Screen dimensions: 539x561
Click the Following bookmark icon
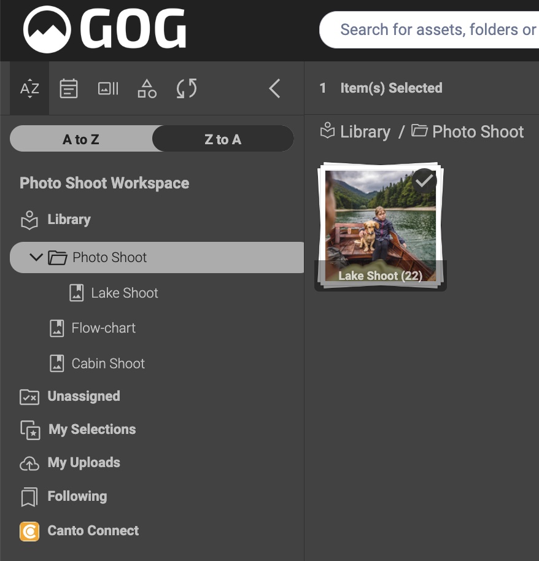pos(29,497)
